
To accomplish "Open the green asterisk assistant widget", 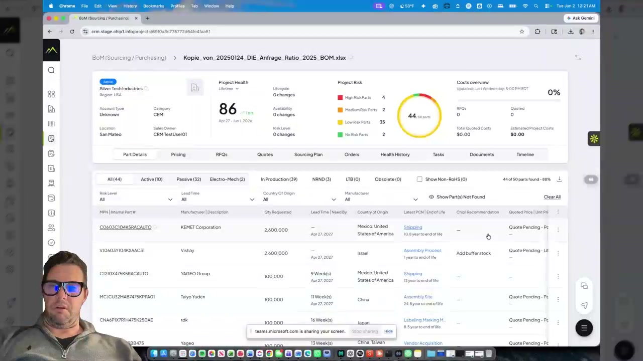I will pyautogui.click(x=594, y=139).
